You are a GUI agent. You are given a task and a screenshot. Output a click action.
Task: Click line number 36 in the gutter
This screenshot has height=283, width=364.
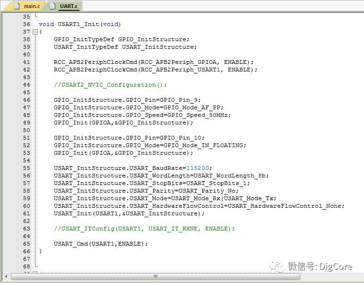coord(26,24)
